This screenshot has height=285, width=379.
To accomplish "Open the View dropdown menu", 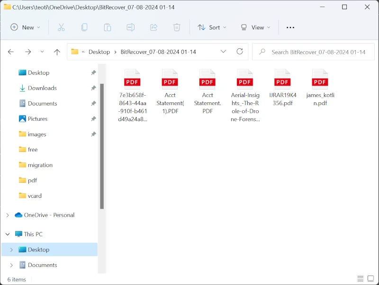I will (x=255, y=27).
